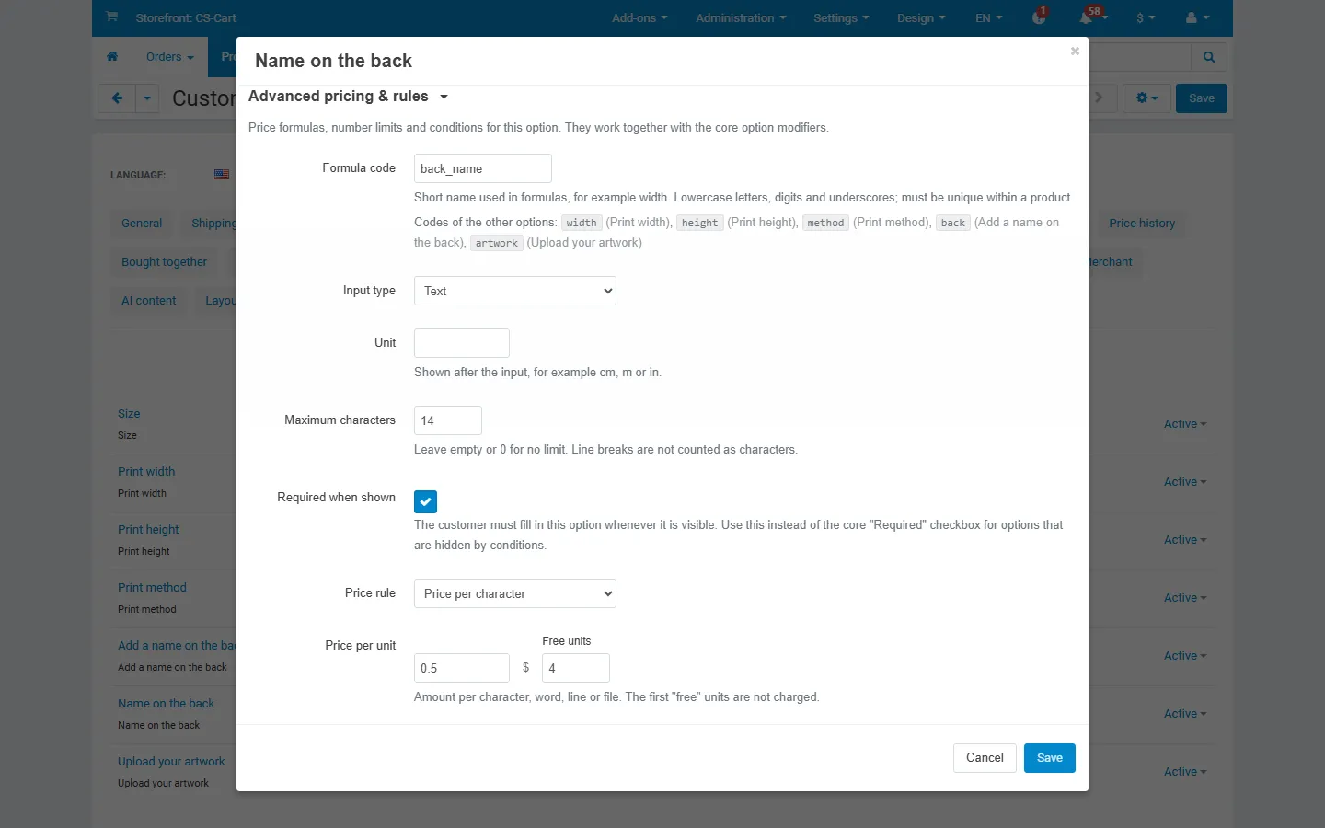The width and height of the screenshot is (1325, 828).
Task: Open the Active status dropdown for Print method
Action: (x=1185, y=598)
